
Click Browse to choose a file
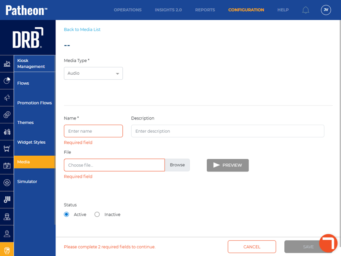(177, 165)
